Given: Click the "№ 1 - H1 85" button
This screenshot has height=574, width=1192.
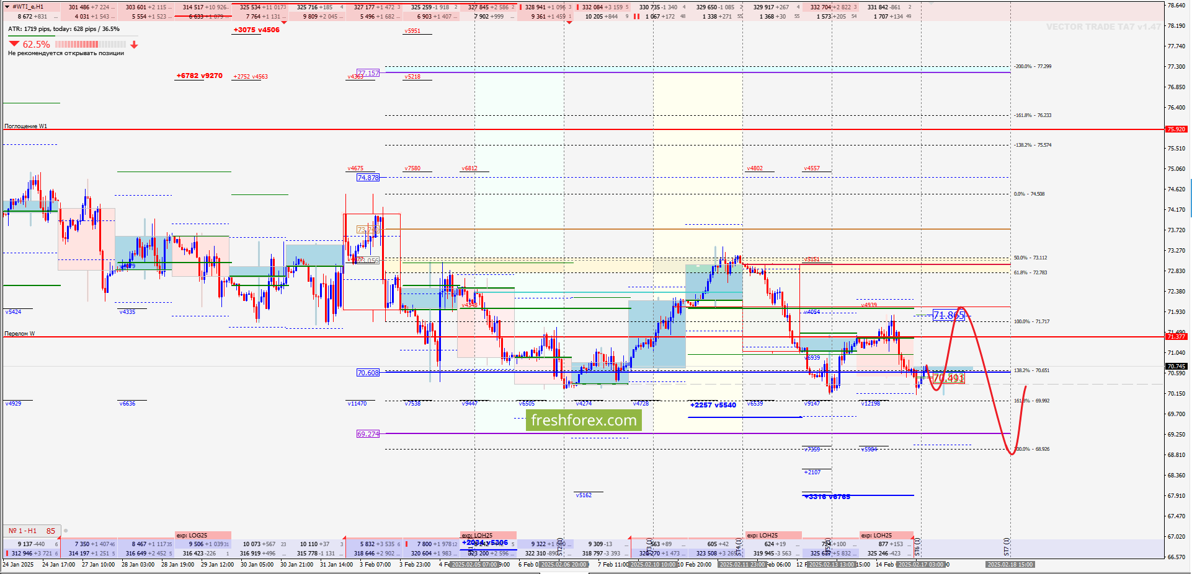Looking at the screenshot, I should (x=32, y=531).
